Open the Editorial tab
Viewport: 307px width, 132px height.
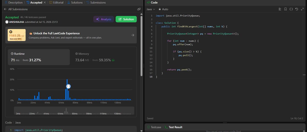coord(56,3)
